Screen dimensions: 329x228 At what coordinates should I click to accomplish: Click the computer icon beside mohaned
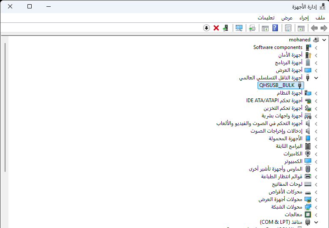point(316,40)
